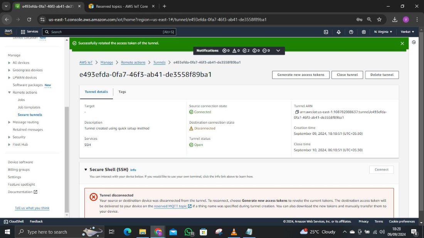View site information icon in address bar
Image resolution: width=424 pixels, height=238 pixels.
pos(42,20)
